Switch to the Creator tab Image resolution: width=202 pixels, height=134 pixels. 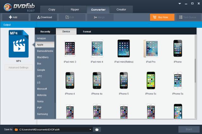tap(121, 9)
